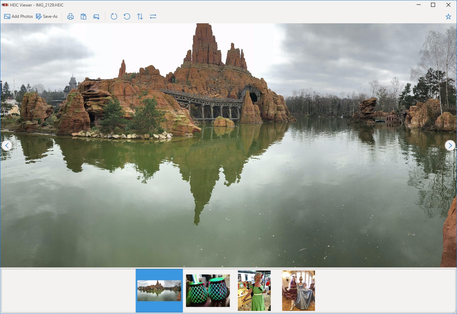Screen dimensions: 457x314
Task: Maximize the HEIC Viewer window
Action: click(433, 5)
